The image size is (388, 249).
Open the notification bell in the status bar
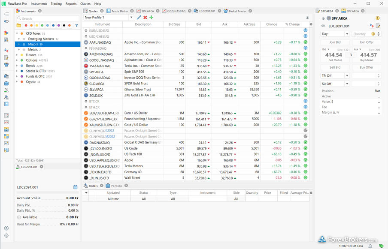tap(370, 246)
